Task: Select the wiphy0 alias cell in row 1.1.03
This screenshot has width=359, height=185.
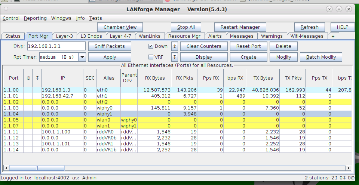Action: [108, 108]
